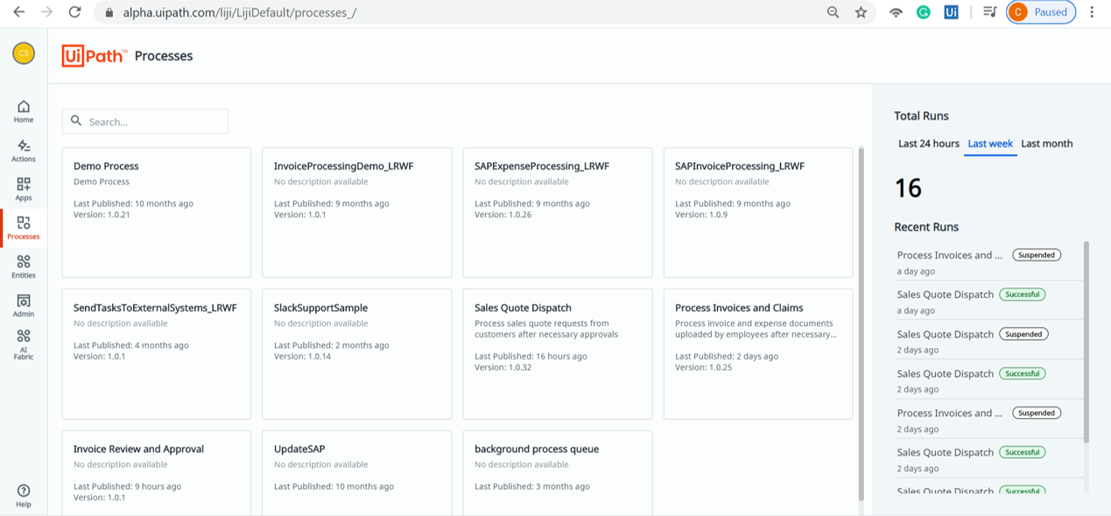Viewport: 1111px width, 516px height.
Task: Click the UiPath logo
Action: [x=95, y=56]
